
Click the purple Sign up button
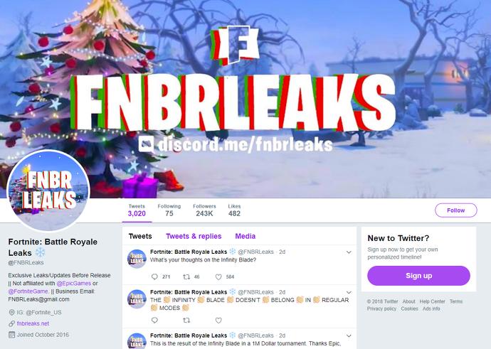click(418, 276)
